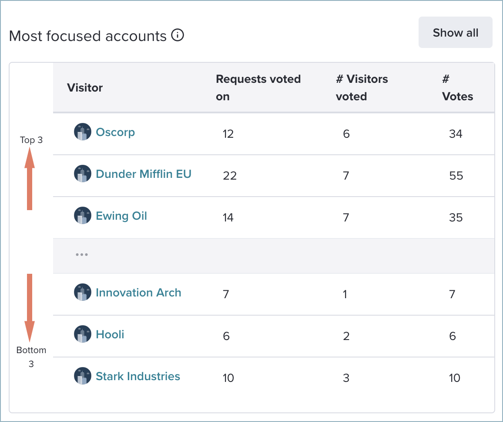This screenshot has height=422, width=503.
Task: Click the # Visitors voted column header
Action: [x=362, y=88]
